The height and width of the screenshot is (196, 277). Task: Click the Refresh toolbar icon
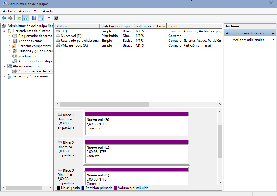[x=49, y=18]
